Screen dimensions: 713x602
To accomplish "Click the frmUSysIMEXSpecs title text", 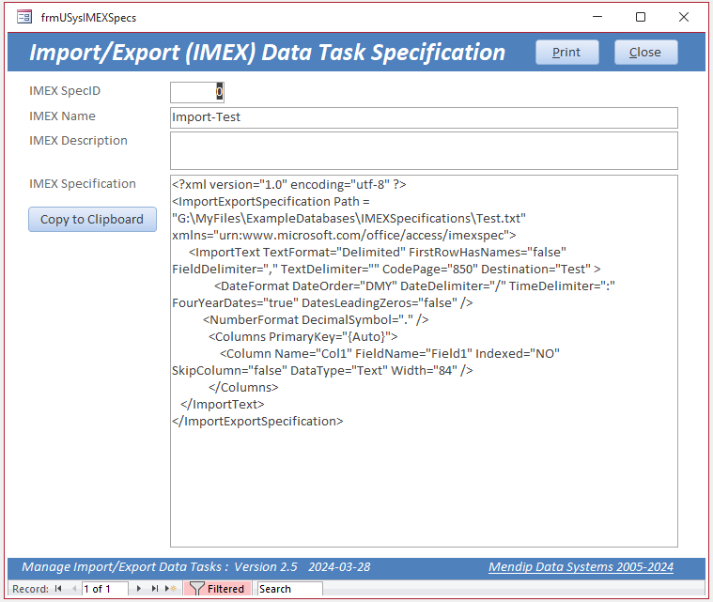I will [88, 18].
